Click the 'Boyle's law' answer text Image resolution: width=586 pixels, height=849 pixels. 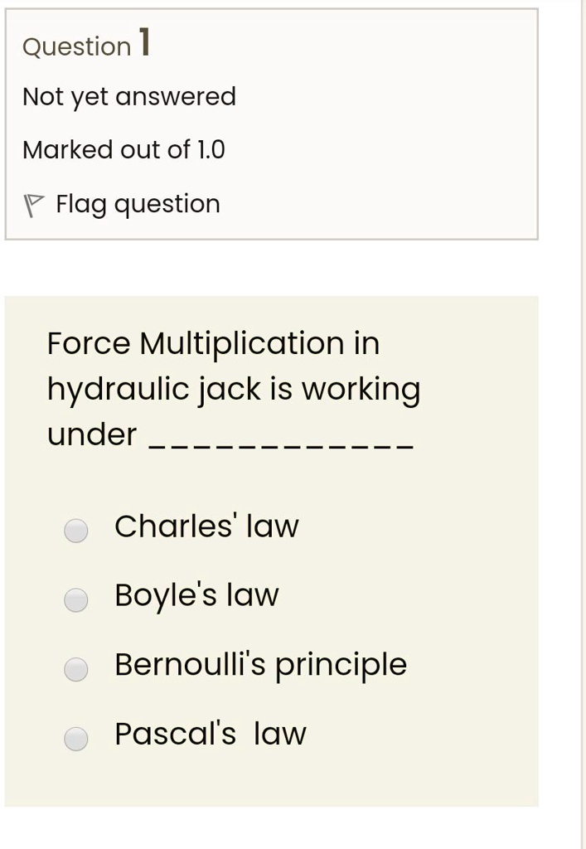(x=196, y=594)
